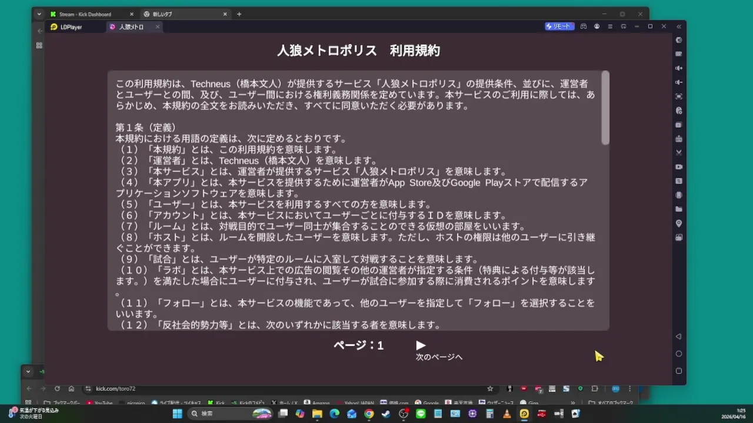Switch to the LDPlayer home tab
The image size is (753, 423).
(66, 27)
